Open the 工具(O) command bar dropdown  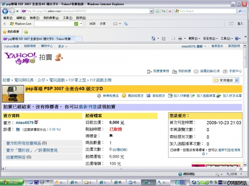tap(226, 38)
